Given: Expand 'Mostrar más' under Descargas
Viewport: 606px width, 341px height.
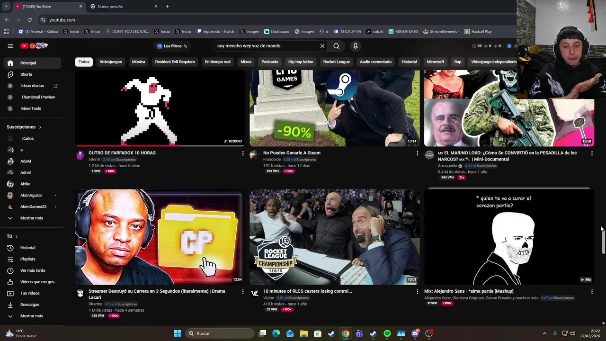Looking at the screenshot, I should coord(31,316).
